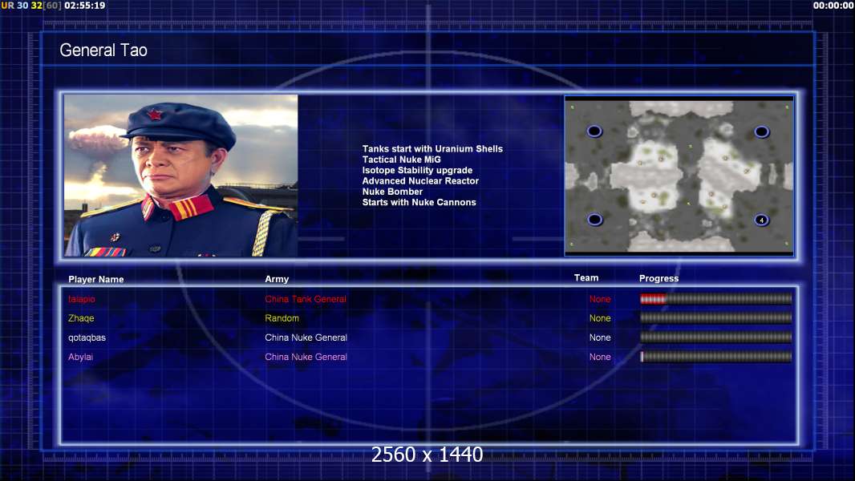Click the Player Name column header

coord(96,279)
